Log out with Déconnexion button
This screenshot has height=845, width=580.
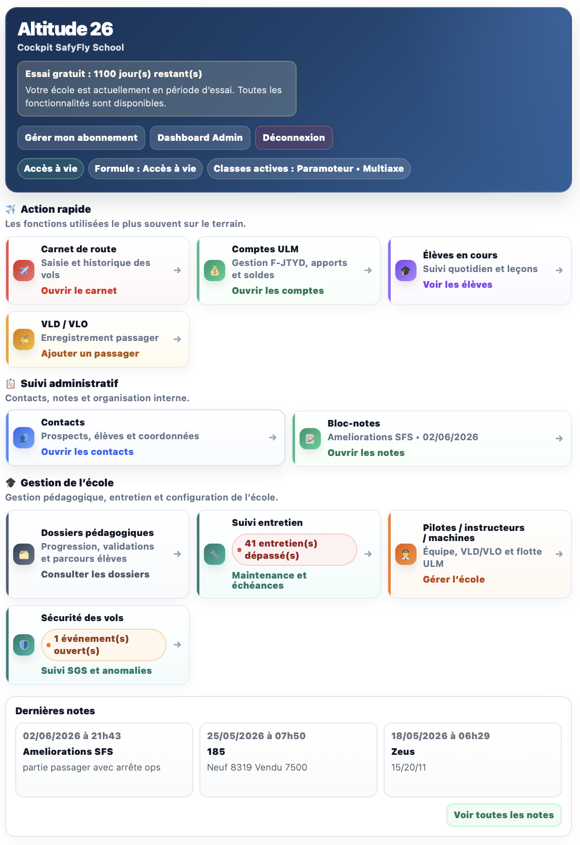coord(294,138)
